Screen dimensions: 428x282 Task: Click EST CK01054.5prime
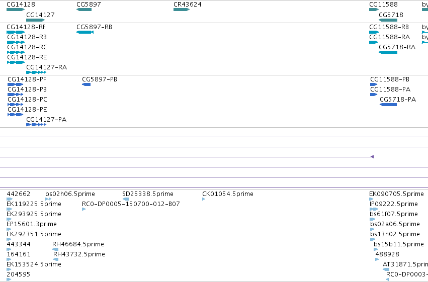click(203, 199)
